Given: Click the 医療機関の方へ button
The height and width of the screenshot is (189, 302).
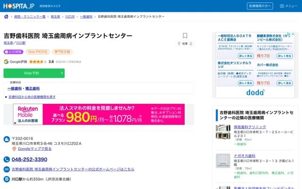Looking at the screenshot, I should pyautogui.click(x=260, y=6).
